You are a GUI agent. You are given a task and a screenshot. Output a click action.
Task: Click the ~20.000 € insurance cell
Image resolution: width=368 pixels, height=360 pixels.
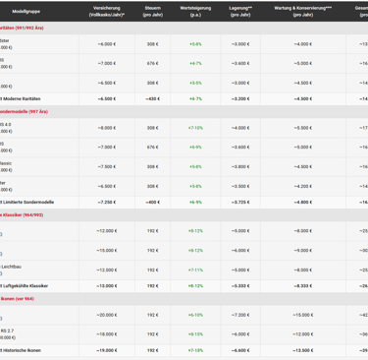[107, 315]
